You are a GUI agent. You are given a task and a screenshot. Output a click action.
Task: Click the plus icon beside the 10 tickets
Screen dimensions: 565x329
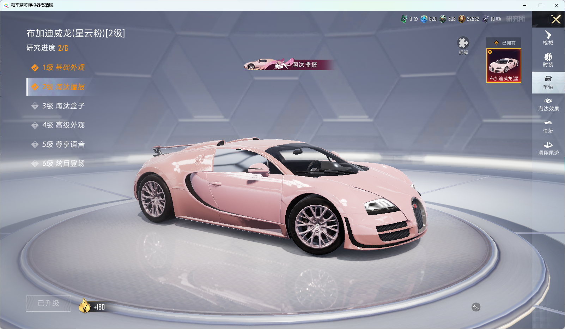tap(499, 19)
